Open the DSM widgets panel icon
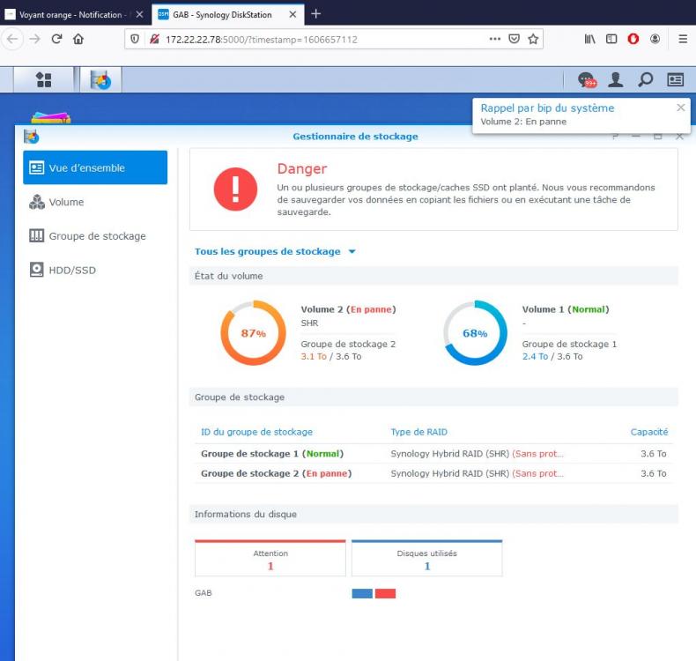Image resolution: width=696 pixels, height=661 pixels. (675, 80)
